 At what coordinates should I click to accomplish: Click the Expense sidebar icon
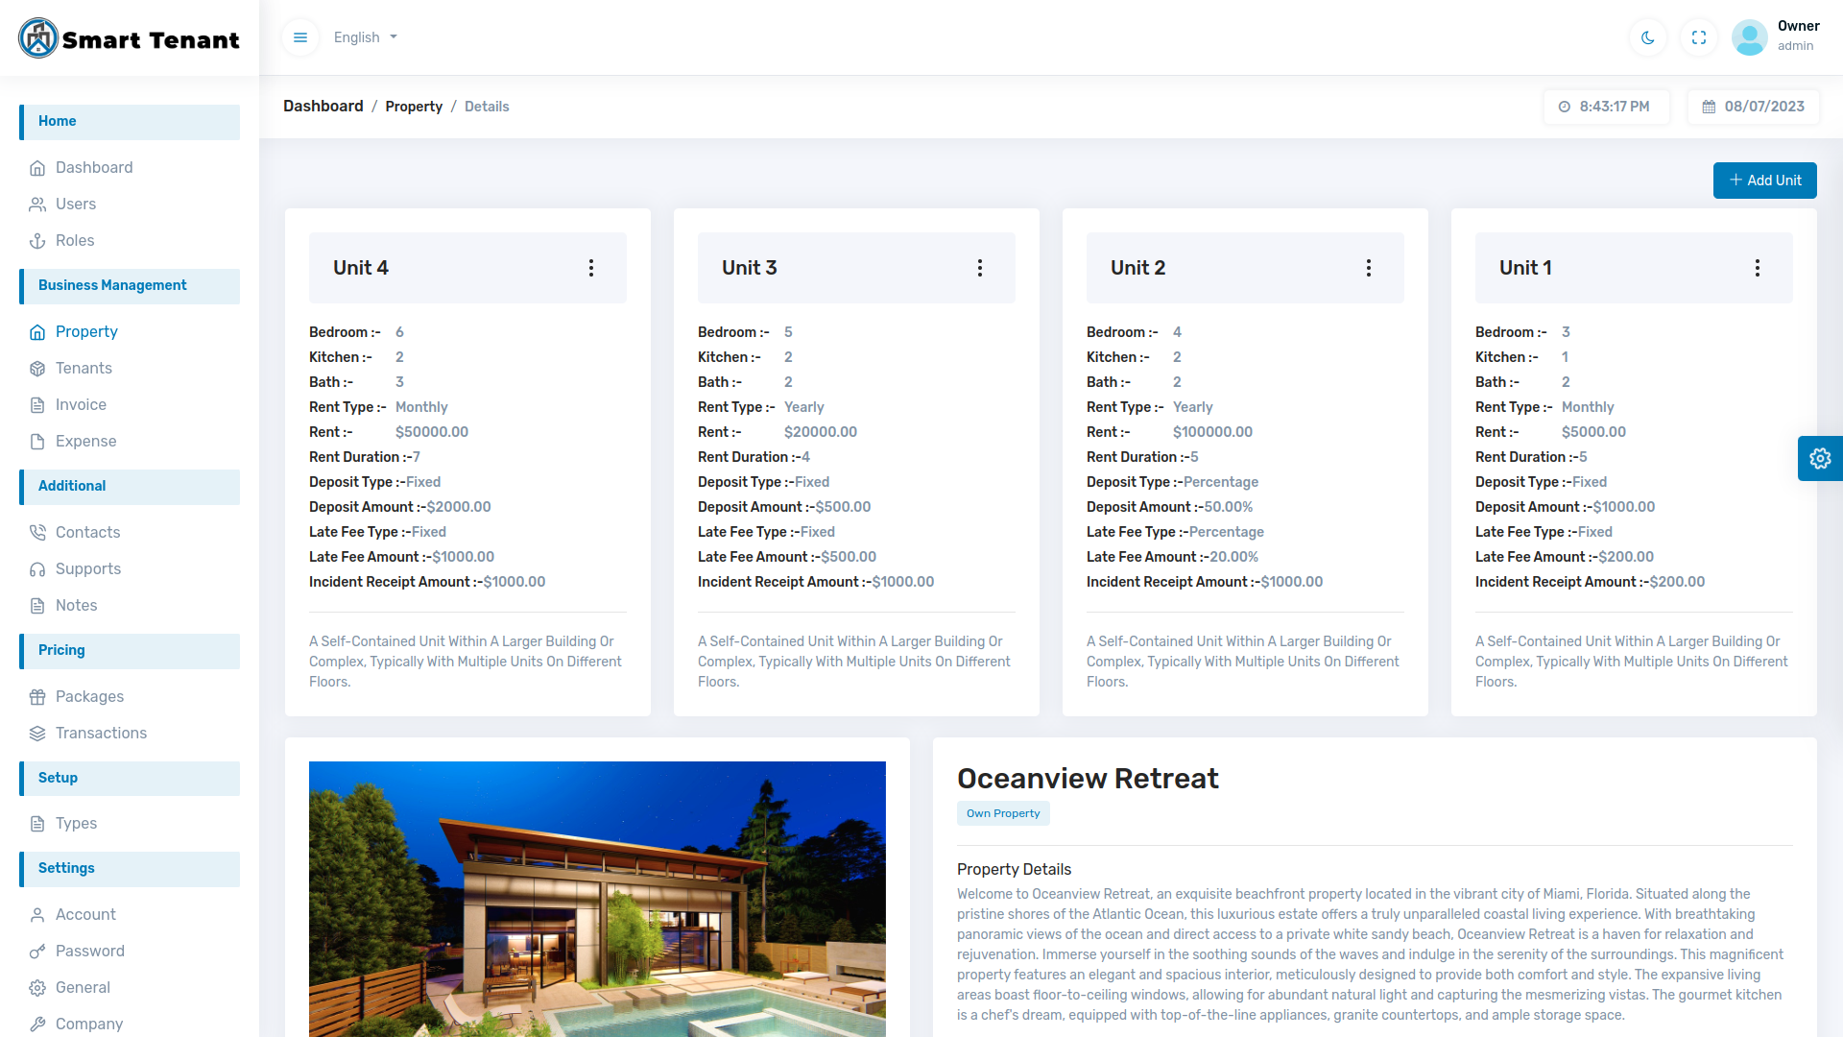tap(37, 441)
